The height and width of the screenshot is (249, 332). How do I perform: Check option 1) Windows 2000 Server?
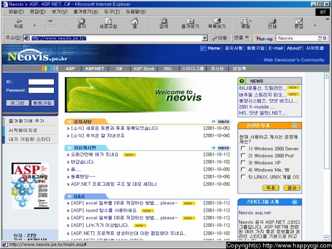243,148
